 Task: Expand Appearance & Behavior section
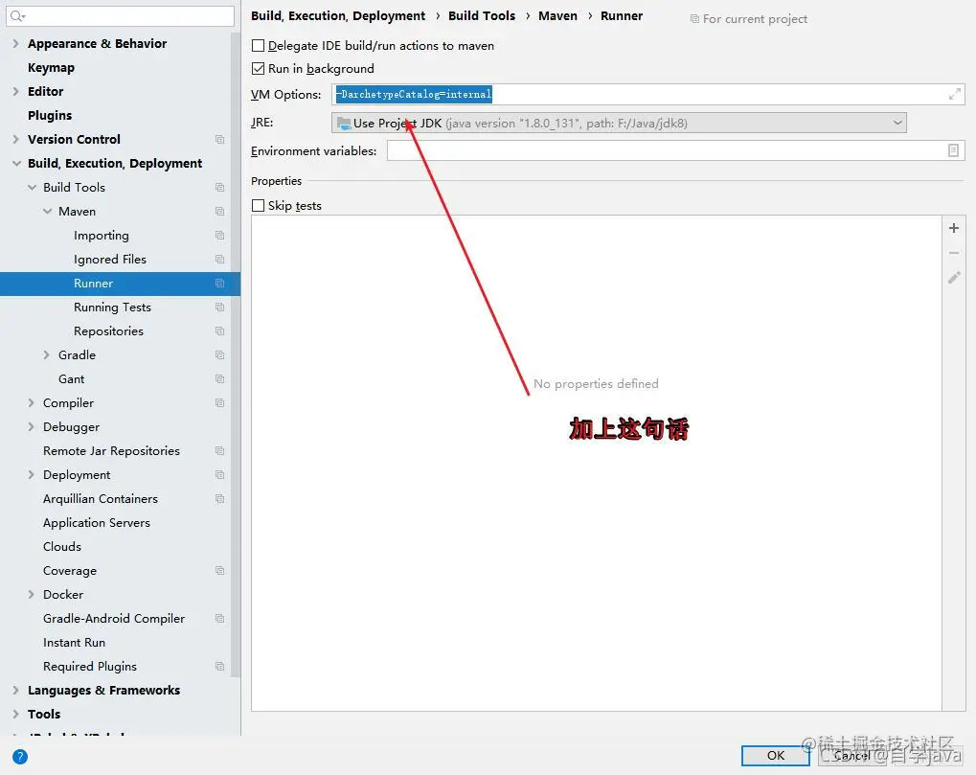point(15,43)
